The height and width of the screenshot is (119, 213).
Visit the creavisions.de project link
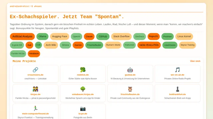(36, 75)
